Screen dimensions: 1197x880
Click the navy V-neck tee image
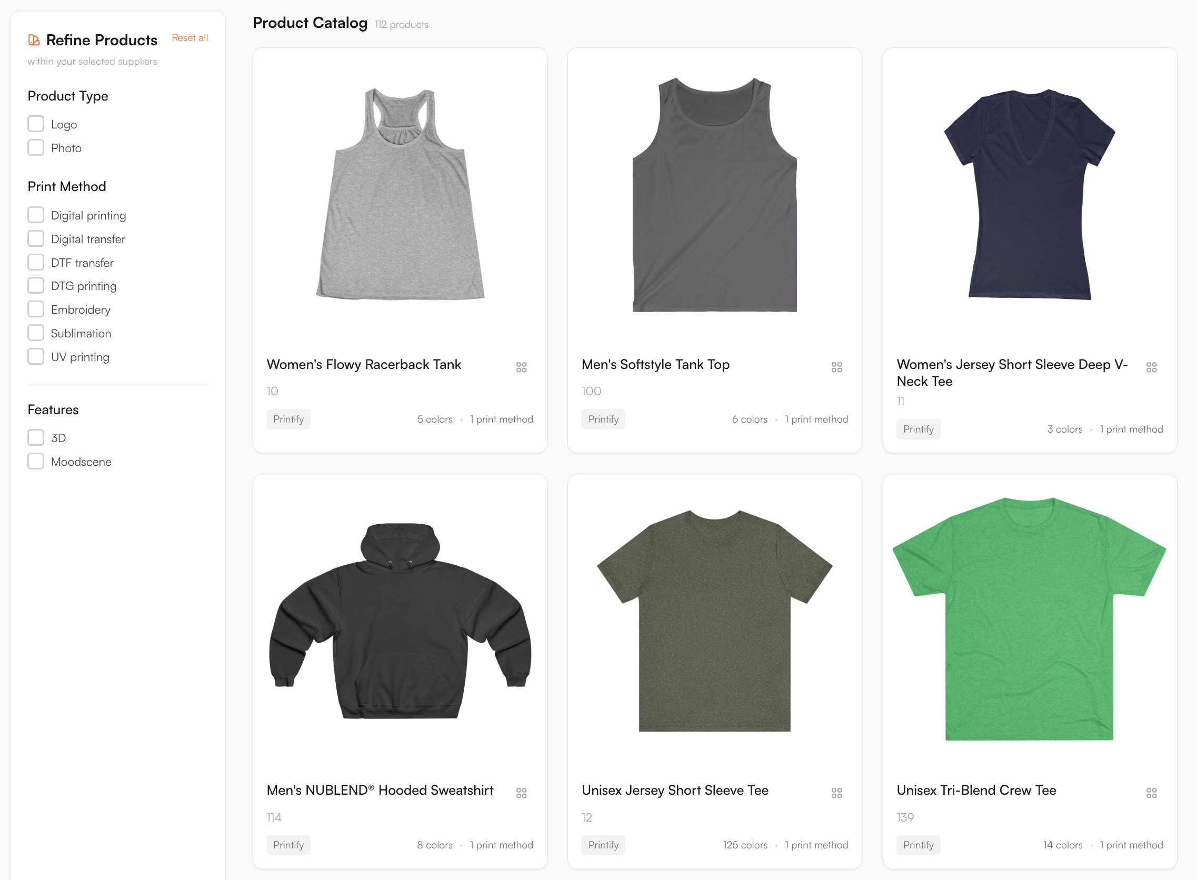(1029, 194)
